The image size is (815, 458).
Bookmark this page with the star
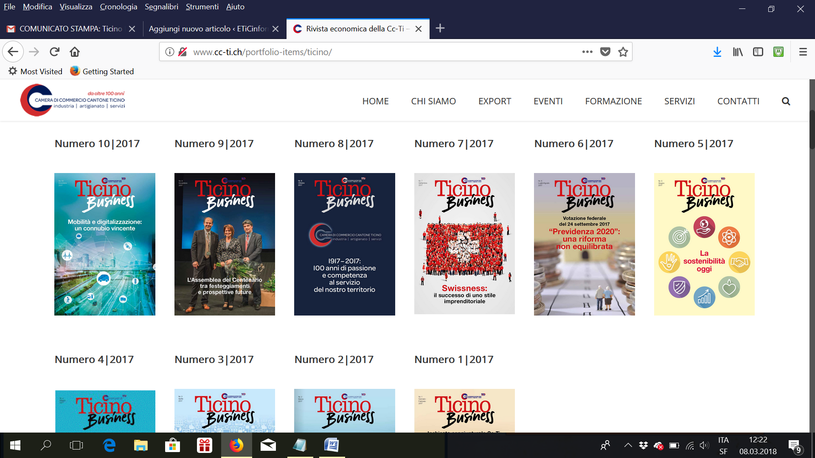[x=623, y=52]
